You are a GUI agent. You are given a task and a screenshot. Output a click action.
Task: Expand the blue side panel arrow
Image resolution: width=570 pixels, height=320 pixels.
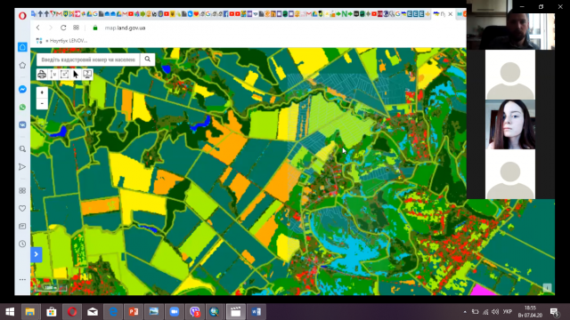[37, 254]
